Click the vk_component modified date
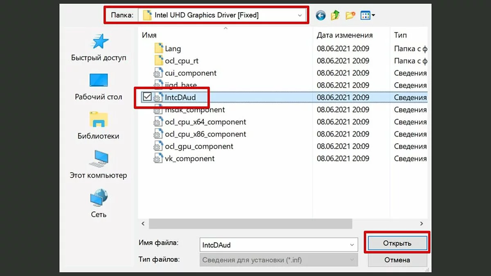 343,159
